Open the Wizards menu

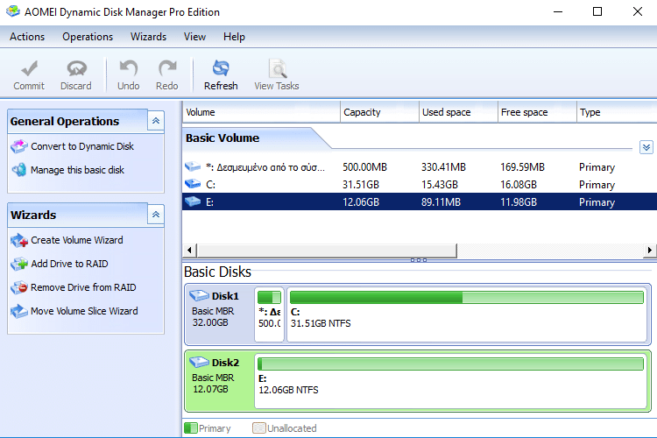tap(148, 37)
